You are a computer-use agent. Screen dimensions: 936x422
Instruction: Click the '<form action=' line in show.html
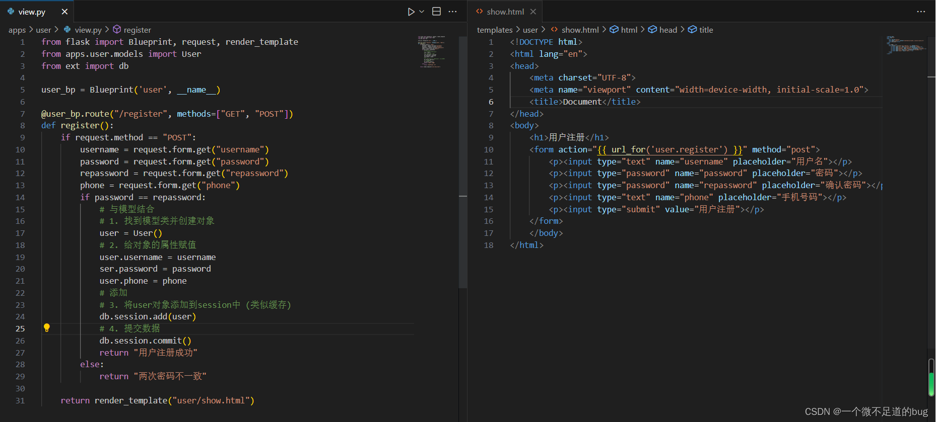tap(675, 149)
